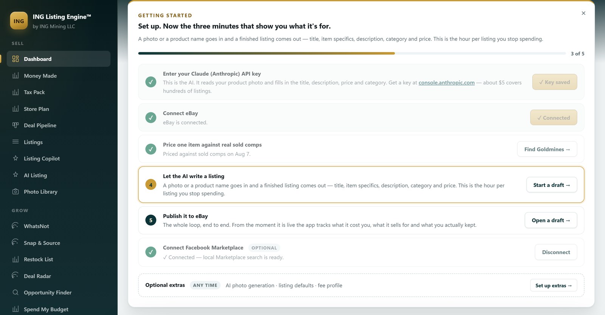Image resolution: width=605 pixels, height=315 pixels.
Task: Click the "by ING Mining LLC" subtitle
Action: (x=54, y=26)
